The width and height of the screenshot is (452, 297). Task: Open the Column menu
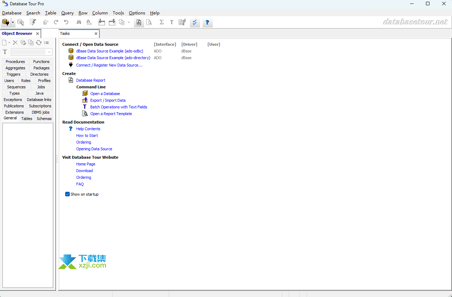coord(100,13)
